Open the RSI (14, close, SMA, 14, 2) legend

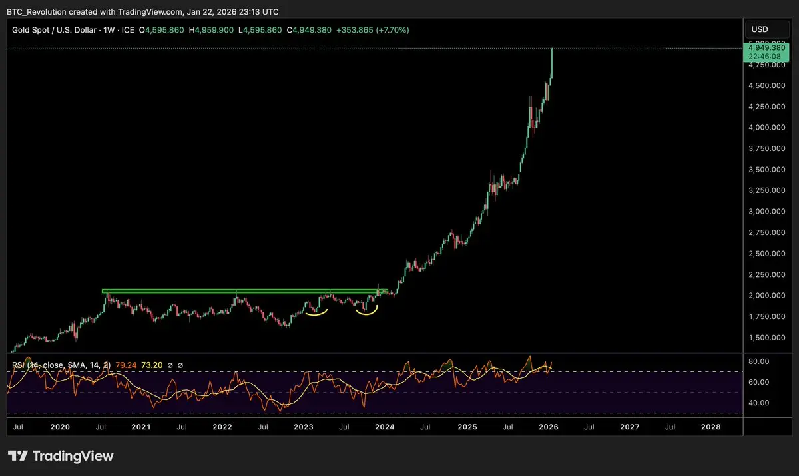pyautogui.click(x=63, y=365)
